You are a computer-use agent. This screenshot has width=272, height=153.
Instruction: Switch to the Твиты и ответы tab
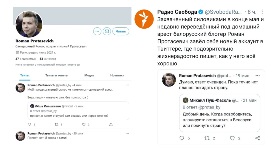[x=57, y=75]
